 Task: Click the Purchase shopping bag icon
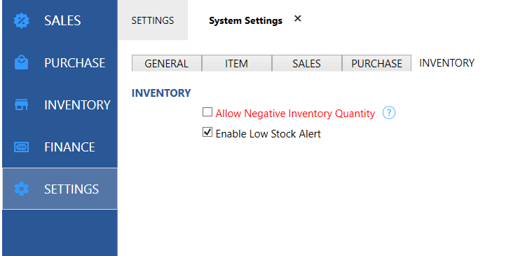[x=21, y=63]
